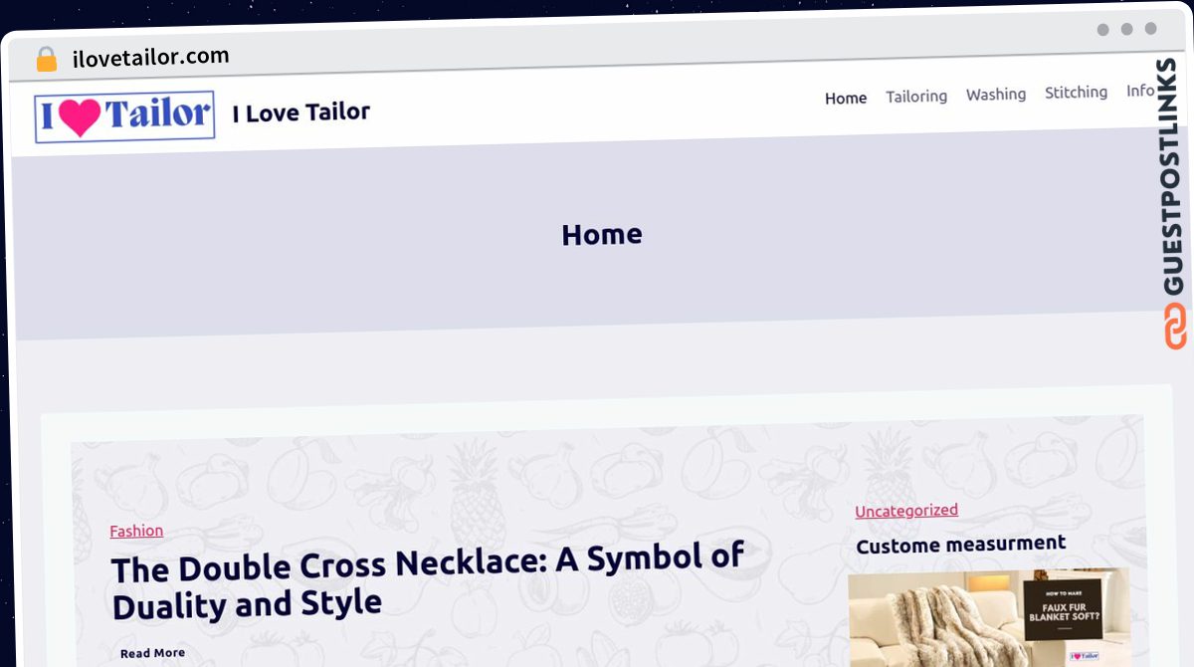
Task: Click the I Love Tailor logo image
Action: coord(124,116)
